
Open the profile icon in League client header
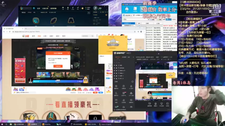(63, 8)
